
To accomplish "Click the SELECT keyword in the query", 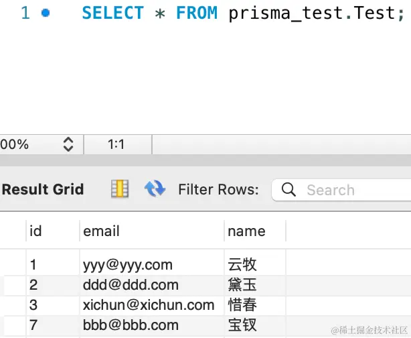I will point(112,13).
